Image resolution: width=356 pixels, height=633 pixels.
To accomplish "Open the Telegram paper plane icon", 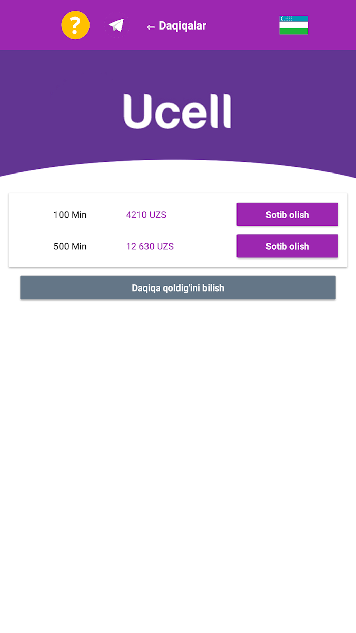I will coord(116,25).
